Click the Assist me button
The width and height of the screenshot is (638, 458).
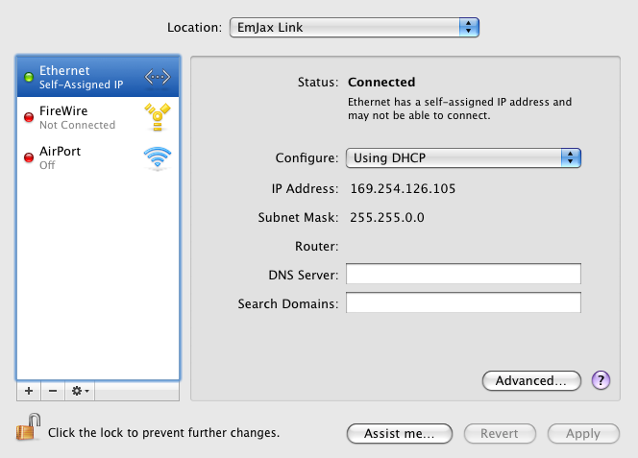coord(400,434)
